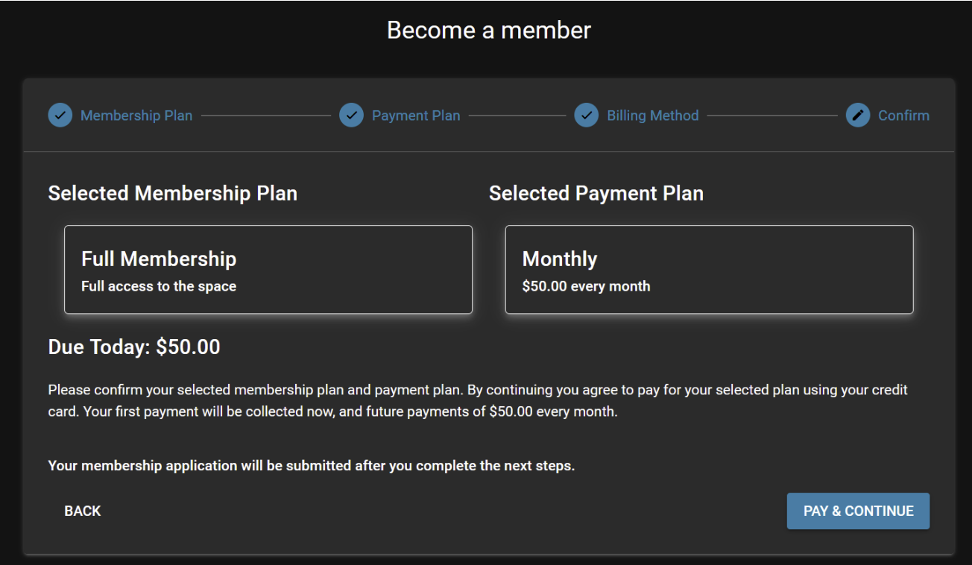This screenshot has width=972, height=565.
Task: Click the "Selected Membership Plan" heading
Action: coord(173,194)
